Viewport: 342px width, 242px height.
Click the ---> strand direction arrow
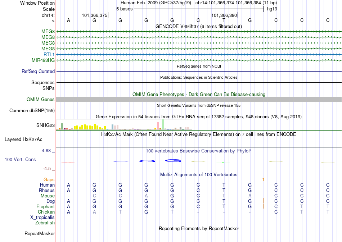pos(51,21)
